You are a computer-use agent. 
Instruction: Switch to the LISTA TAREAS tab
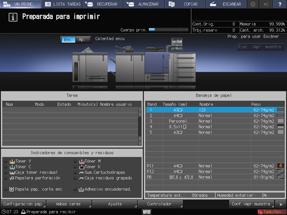pos(63,4)
